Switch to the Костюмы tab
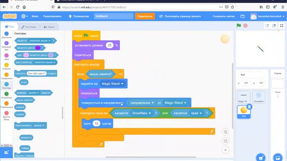Viewport: 287px width, 161px height. coord(29,27)
